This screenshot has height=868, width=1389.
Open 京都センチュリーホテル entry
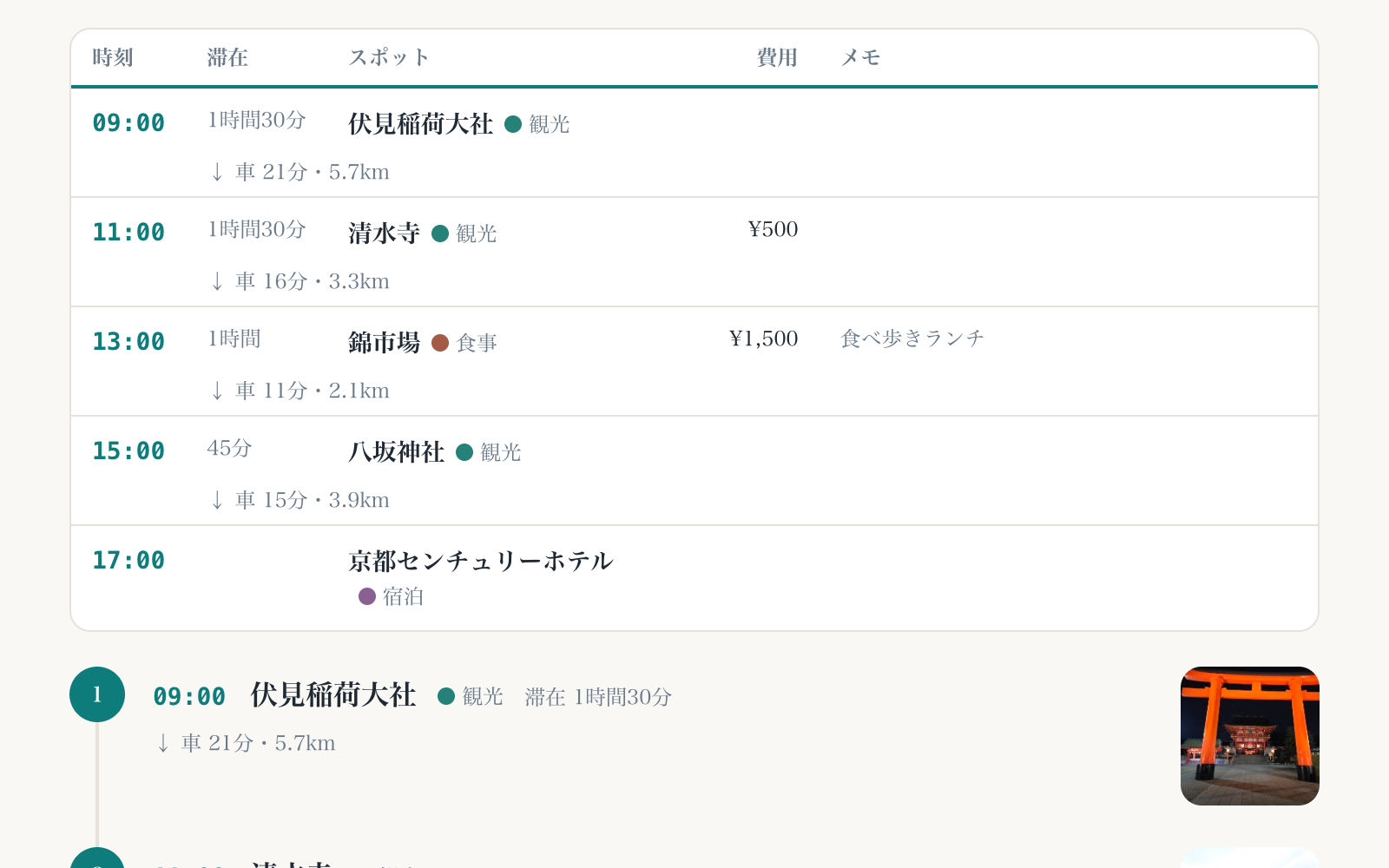(x=481, y=562)
